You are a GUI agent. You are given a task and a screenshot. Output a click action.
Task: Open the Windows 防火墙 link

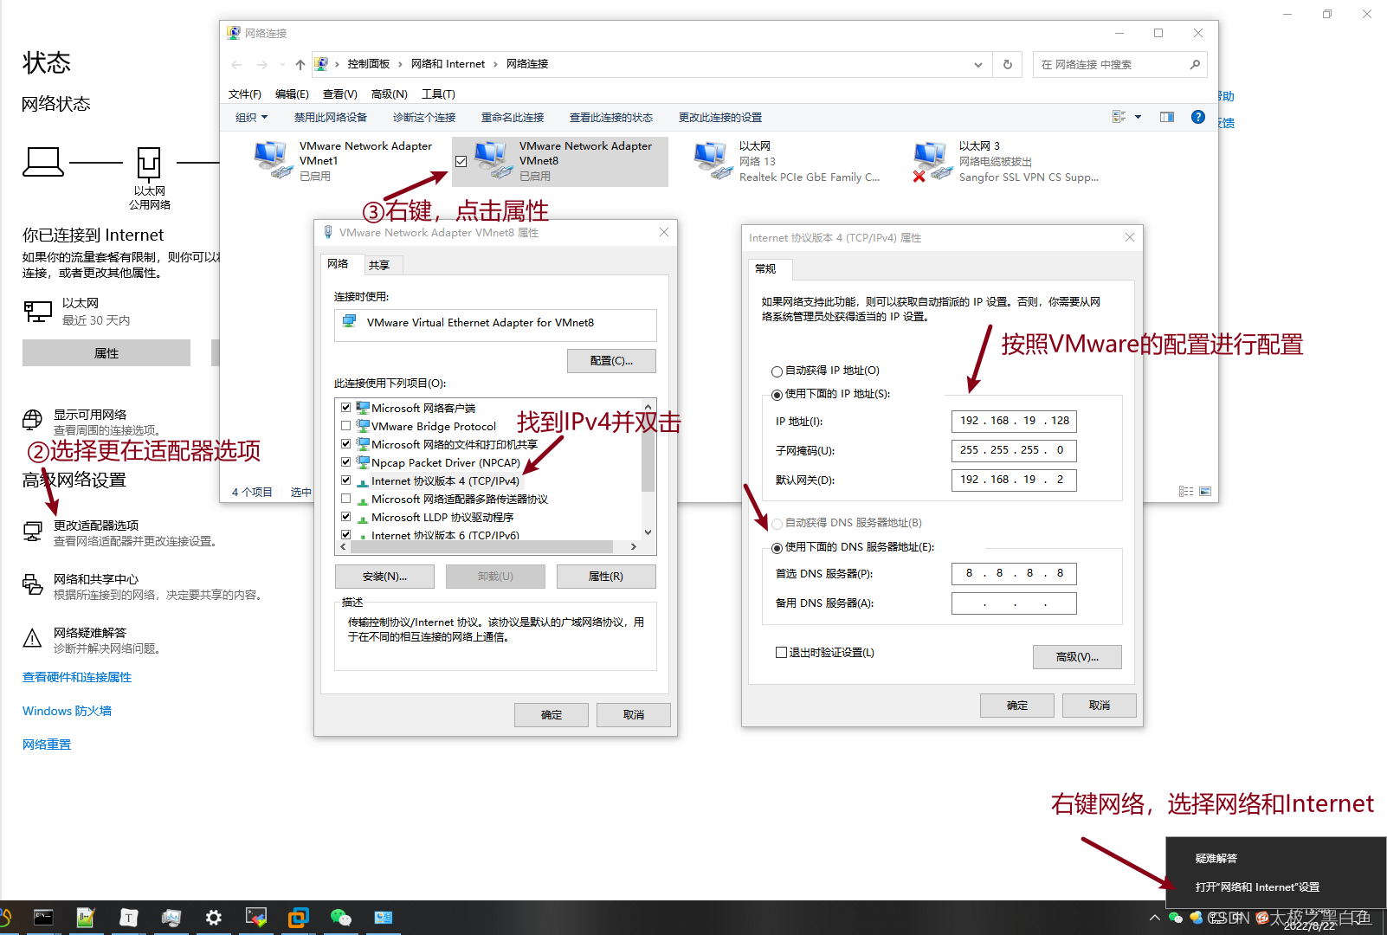[67, 711]
